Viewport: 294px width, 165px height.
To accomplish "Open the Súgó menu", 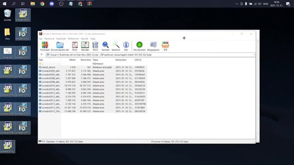I will coord(93,38).
